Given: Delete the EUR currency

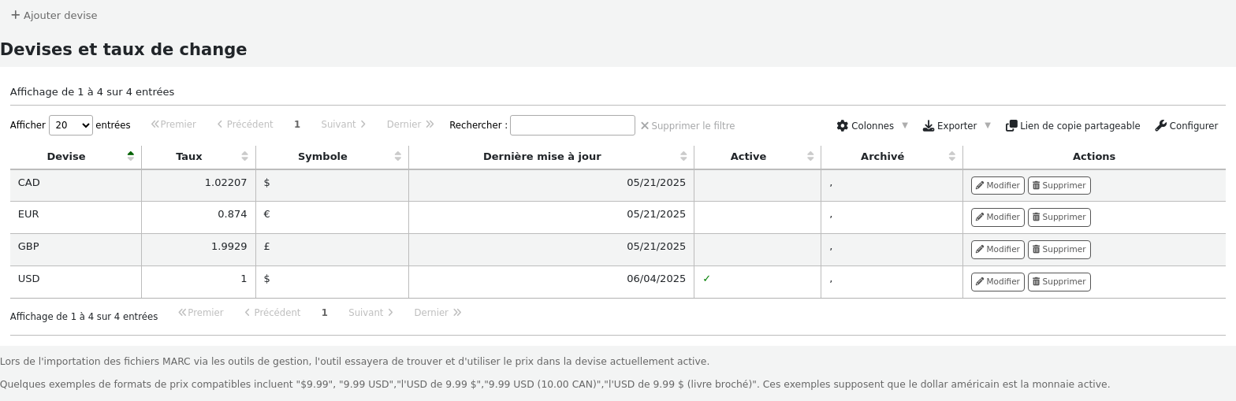Looking at the screenshot, I should (x=1059, y=217).
